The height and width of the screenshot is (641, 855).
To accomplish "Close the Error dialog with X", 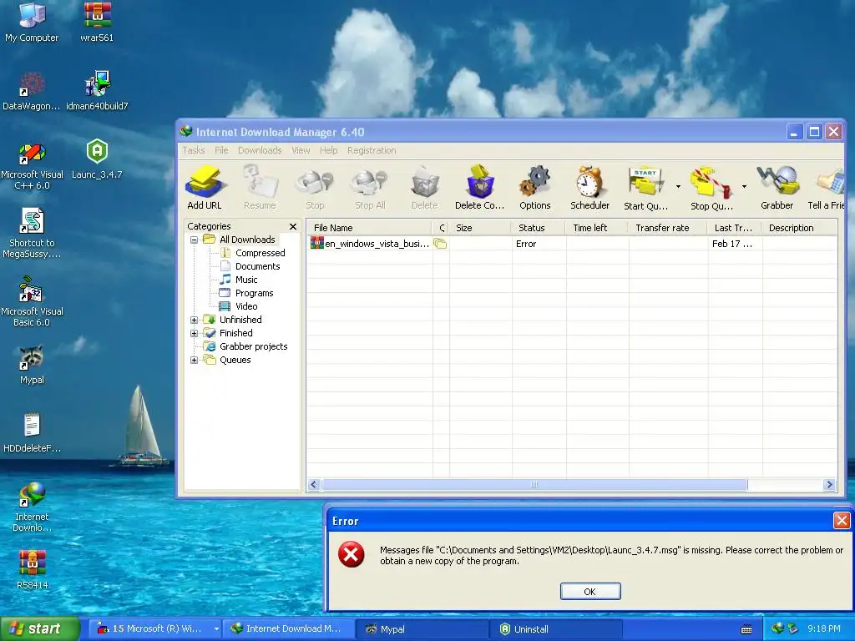I will pos(842,521).
